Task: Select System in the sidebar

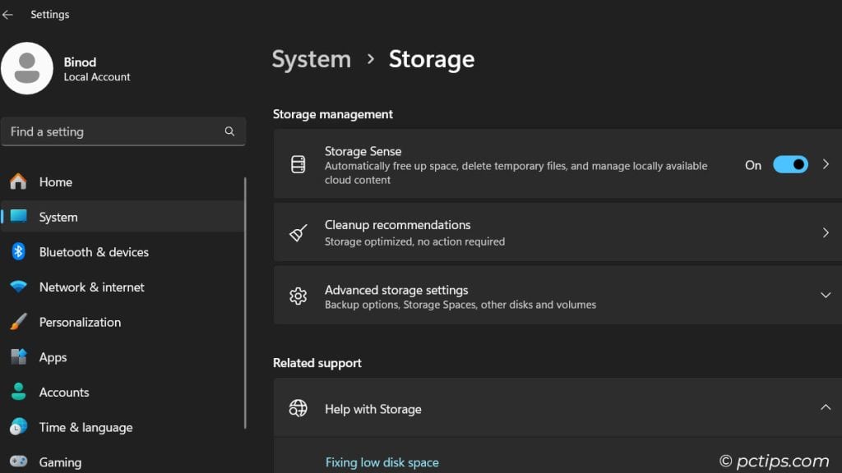Action: pyautogui.click(x=123, y=217)
